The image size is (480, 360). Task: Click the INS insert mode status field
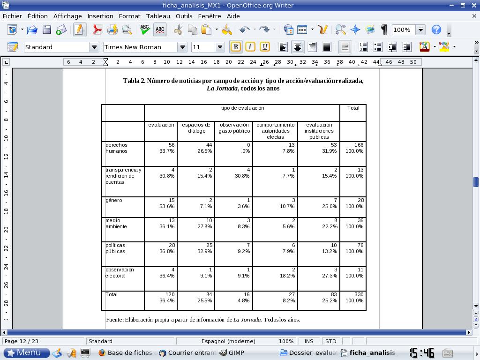click(309, 341)
